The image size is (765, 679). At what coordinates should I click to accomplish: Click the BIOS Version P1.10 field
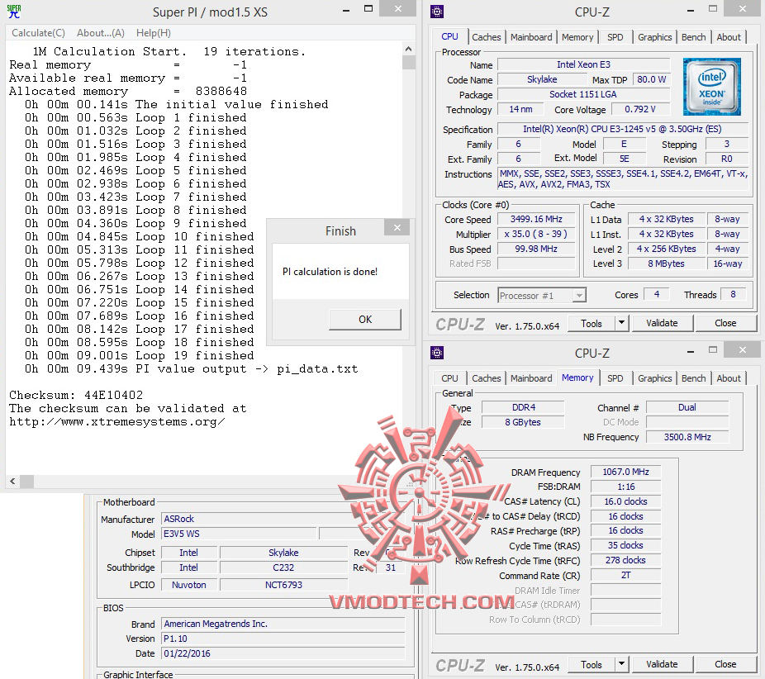283,639
